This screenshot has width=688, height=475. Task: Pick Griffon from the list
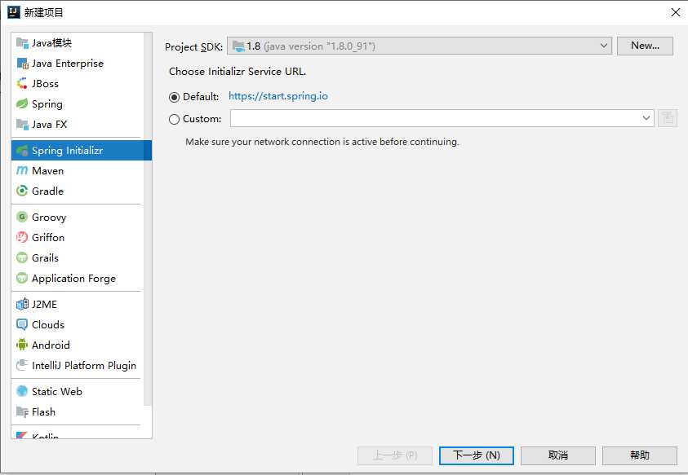click(78, 237)
